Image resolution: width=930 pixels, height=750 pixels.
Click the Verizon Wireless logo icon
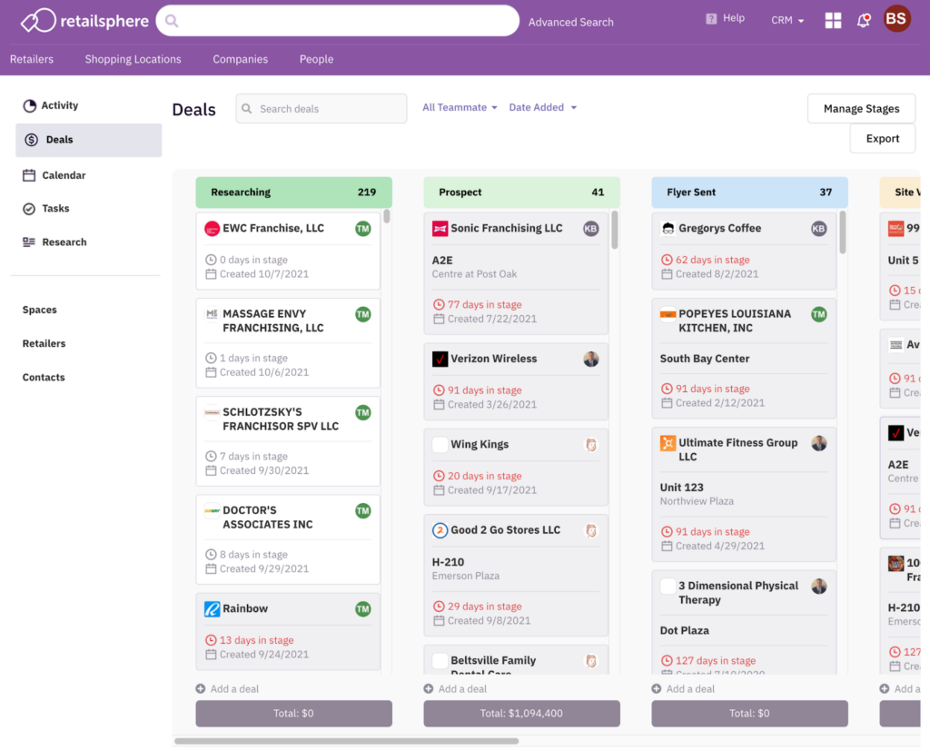coord(440,359)
